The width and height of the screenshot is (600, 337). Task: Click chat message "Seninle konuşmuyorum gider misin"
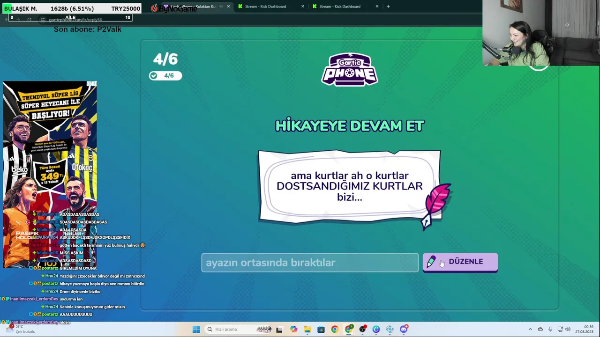pyautogui.click(x=92, y=307)
